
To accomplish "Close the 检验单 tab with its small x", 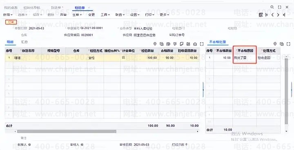I will tap(89, 8).
